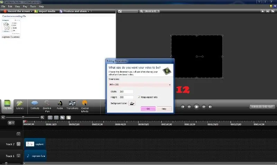Image resolution: width=277 pixels, height=165 pixels.
Task: Open the Record the screen dropdown
Action: point(32,11)
